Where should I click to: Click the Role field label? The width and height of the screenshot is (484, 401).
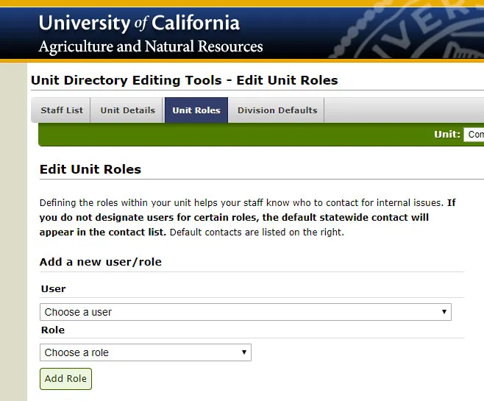point(52,330)
